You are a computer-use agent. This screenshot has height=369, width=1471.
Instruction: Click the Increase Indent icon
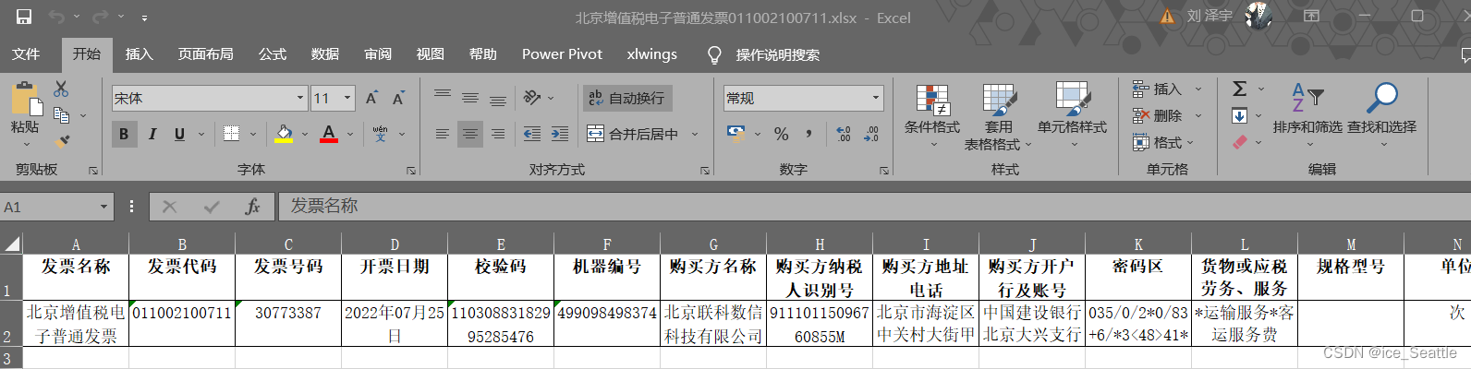pyautogui.click(x=560, y=134)
